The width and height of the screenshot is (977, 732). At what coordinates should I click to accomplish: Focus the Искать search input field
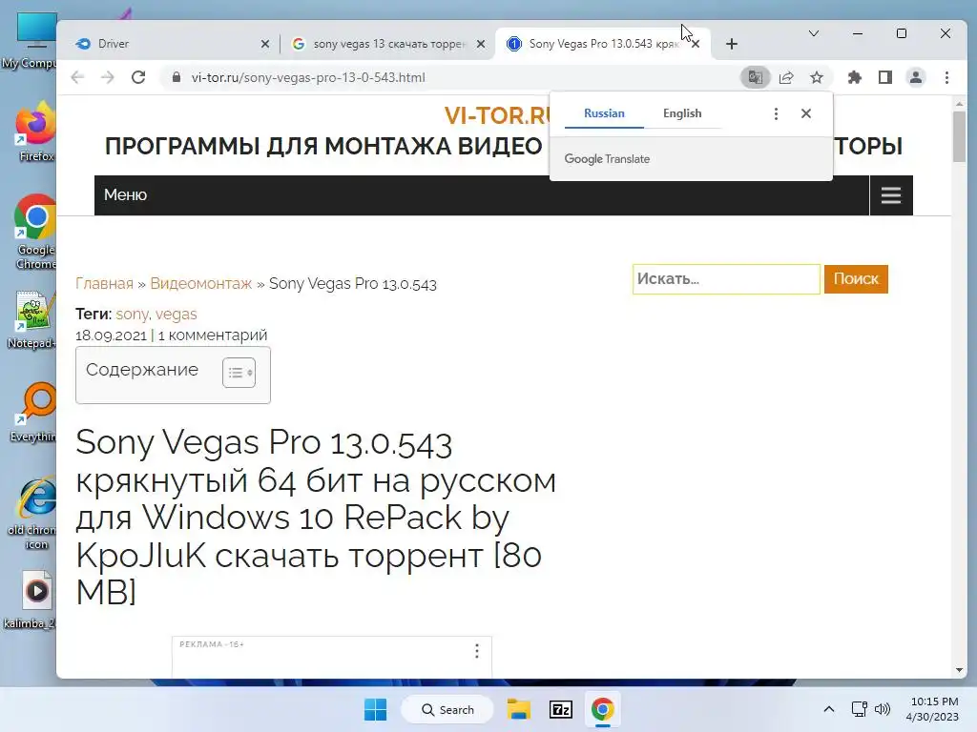[726, 279]
